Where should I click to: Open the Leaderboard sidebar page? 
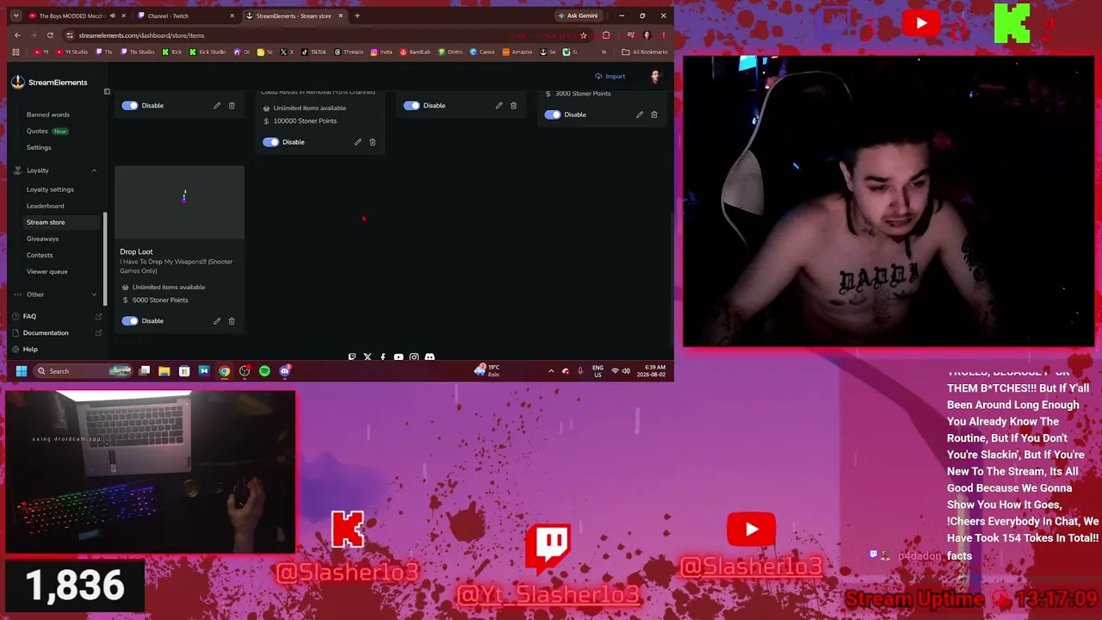(x=45, y=206)
